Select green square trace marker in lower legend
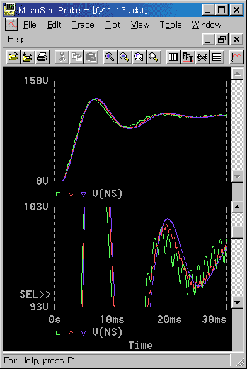Screen dimensions: 247x369 [58, 332]
